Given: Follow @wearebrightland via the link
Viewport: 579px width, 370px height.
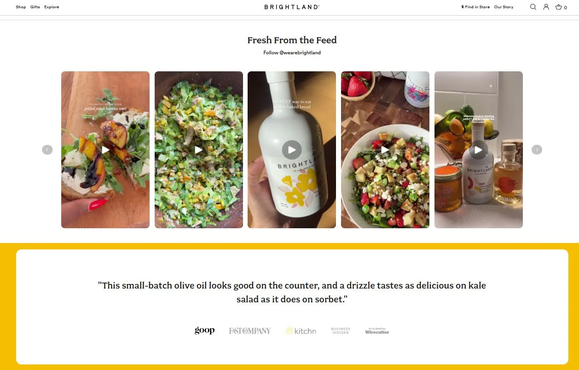Looking at the screenshot, I should 292,52.
